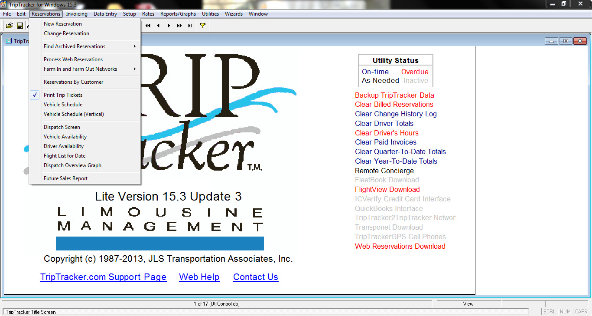The width and height of the screenshot is (592, 316).
Task: Open the Setup menu
Action: click(130, 14)
